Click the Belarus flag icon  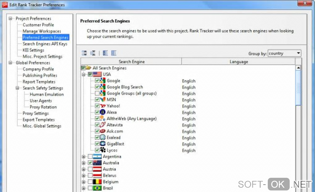(97, 175)
